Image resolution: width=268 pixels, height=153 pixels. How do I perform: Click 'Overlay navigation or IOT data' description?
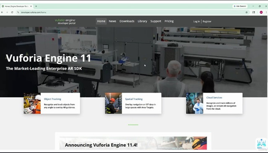[x=141, y=106]
